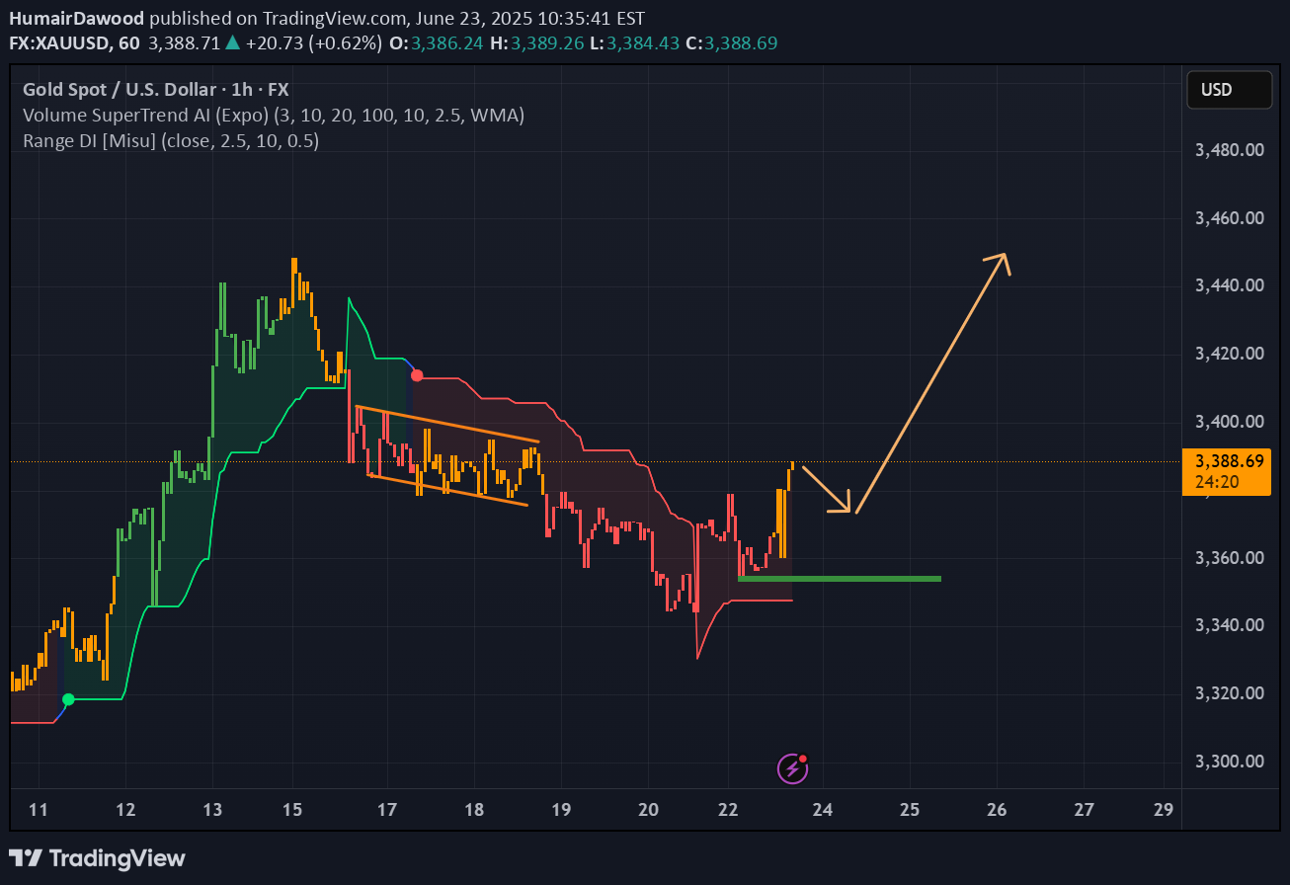Click the TradingView logo at bottom left
This screenshot has width=1290, height=885.
98,857
